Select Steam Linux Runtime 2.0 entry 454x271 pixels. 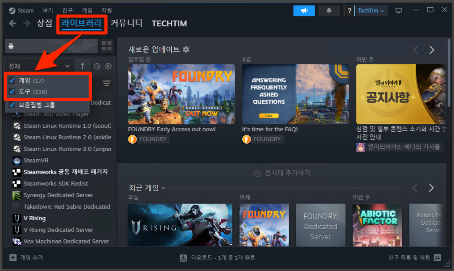62,137
